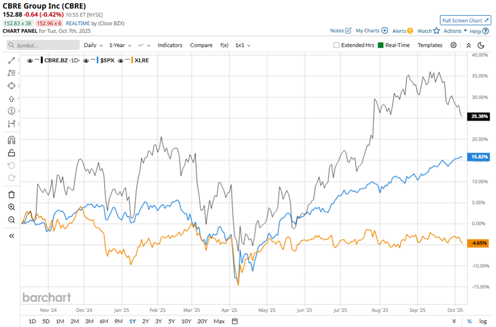This screenshot has height=327, width=496.
Task: Select the Max time range
Action: pyautogui.click(x=219, y=321)
